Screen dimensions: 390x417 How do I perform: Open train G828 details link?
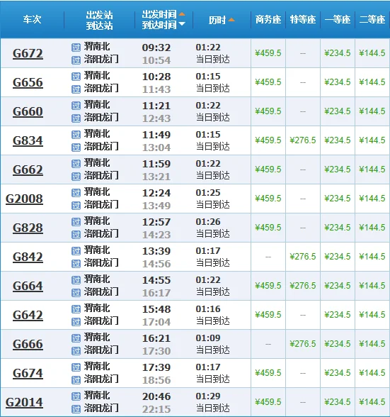pos(28,228)
